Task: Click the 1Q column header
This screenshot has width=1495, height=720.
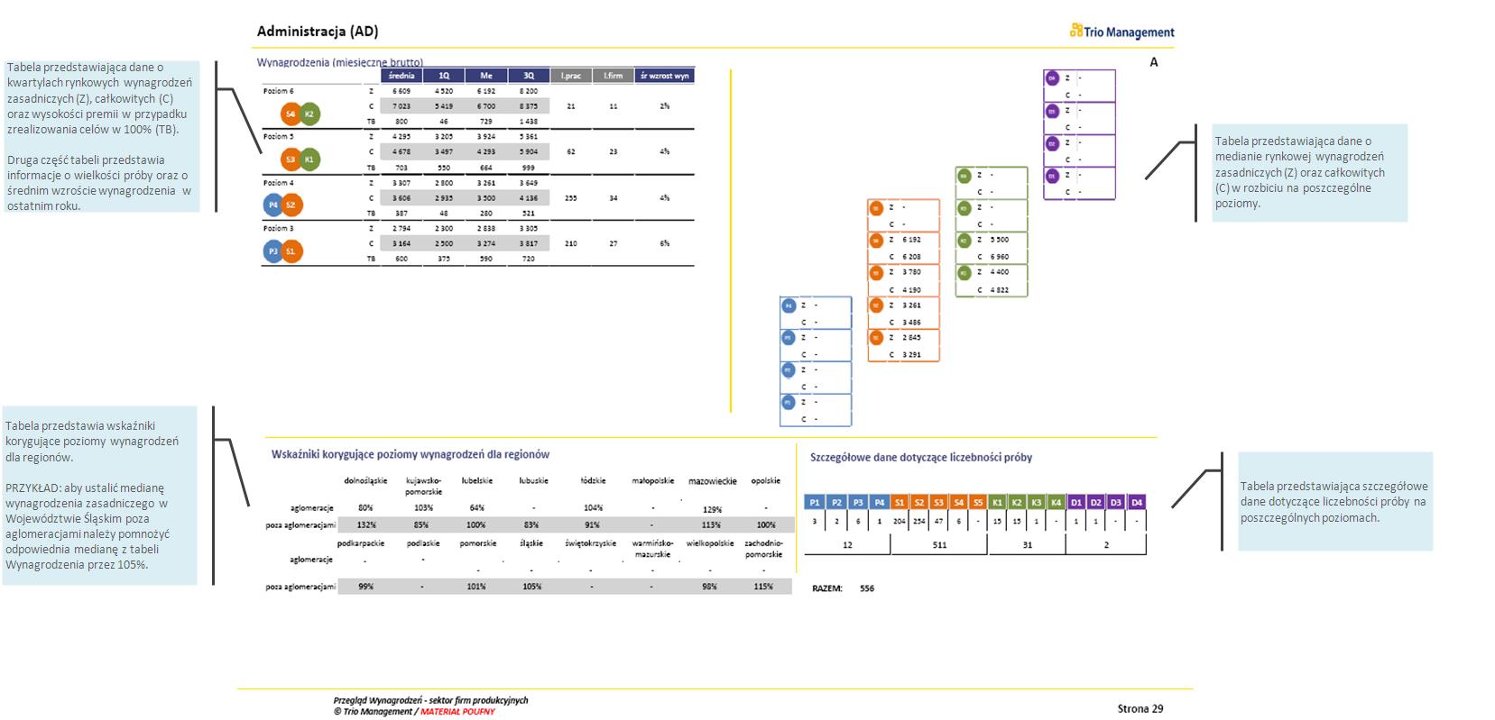Action: pos(444,76)
